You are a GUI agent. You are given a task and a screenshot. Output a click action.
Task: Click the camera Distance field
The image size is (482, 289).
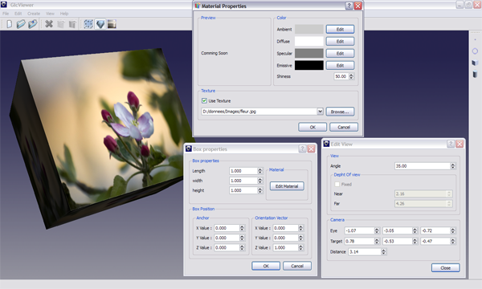pos(365,252)
